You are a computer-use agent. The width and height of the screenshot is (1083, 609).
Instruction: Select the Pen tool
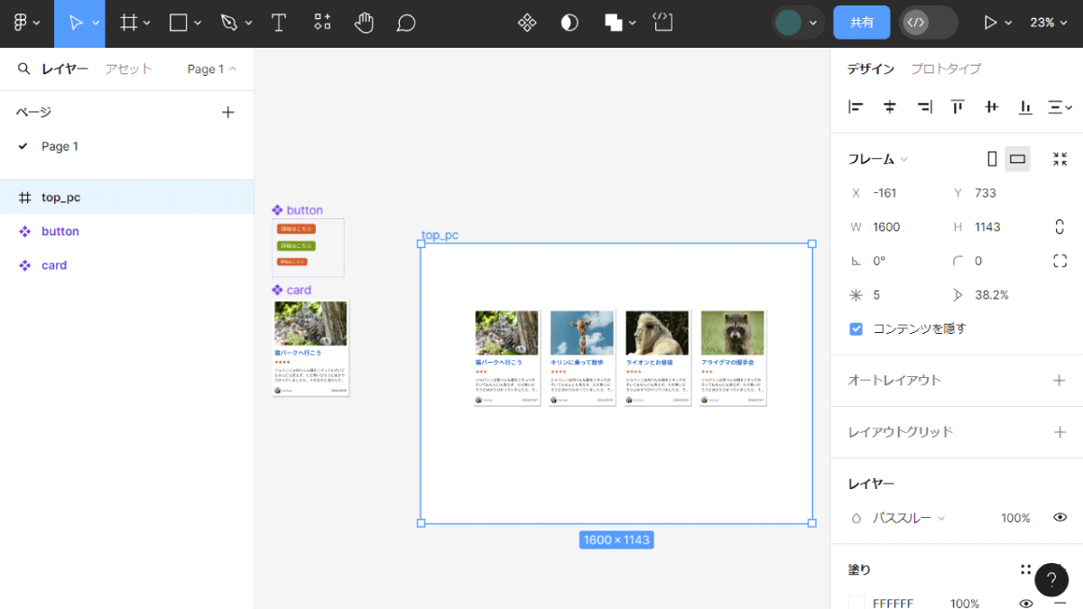point(229,23)
